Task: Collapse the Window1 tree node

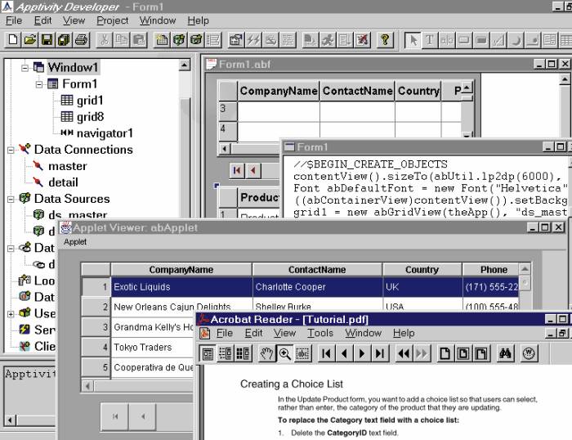Action: click(x=25, y=68)
